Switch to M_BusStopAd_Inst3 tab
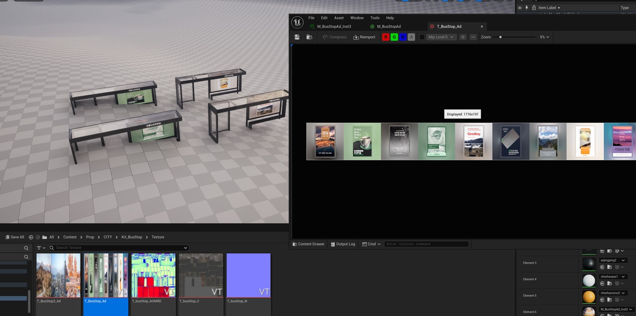 (x=334, y=26)
